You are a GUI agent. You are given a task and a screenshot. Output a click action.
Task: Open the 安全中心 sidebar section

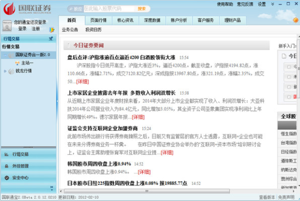pyautogui.click(x=29, y=178)
